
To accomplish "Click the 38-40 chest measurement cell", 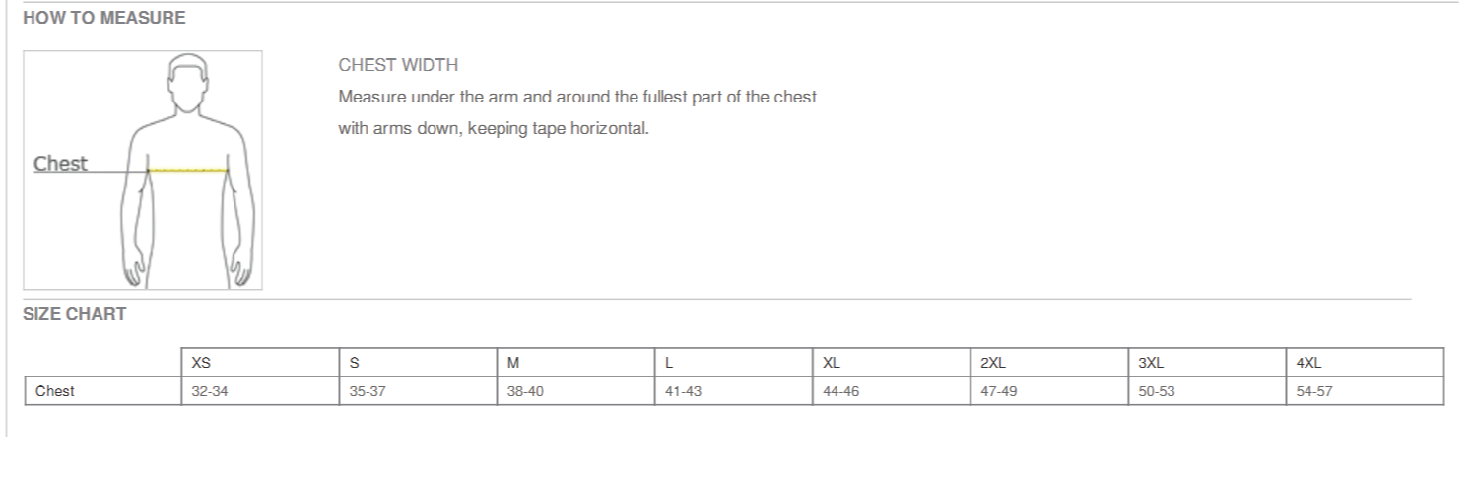I will click(x=575, y=391).
